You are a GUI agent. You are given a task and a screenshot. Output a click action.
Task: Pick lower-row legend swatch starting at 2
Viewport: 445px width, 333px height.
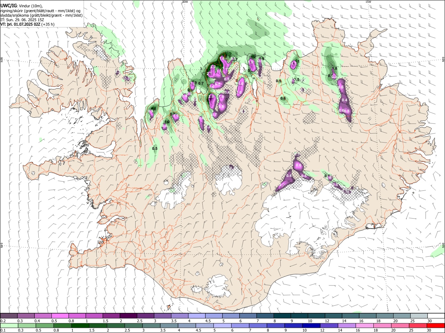(x=115, y=325)
